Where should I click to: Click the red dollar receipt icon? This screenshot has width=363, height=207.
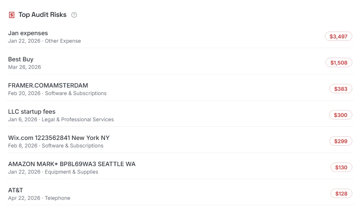(x=11, y=15)
